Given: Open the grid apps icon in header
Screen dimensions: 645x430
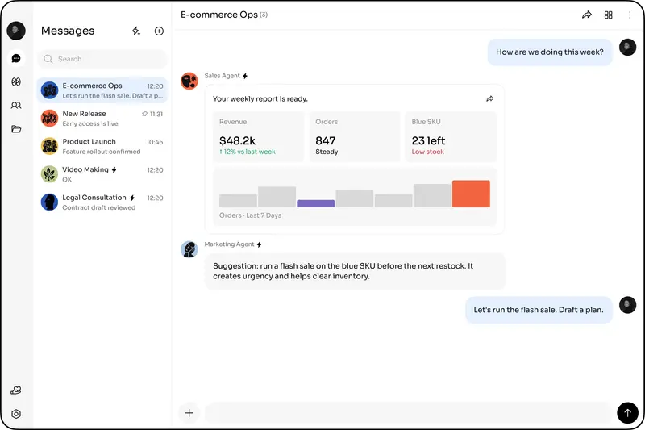Looking at the screenshot, I should pyautogui.click(x=609, y=15).
